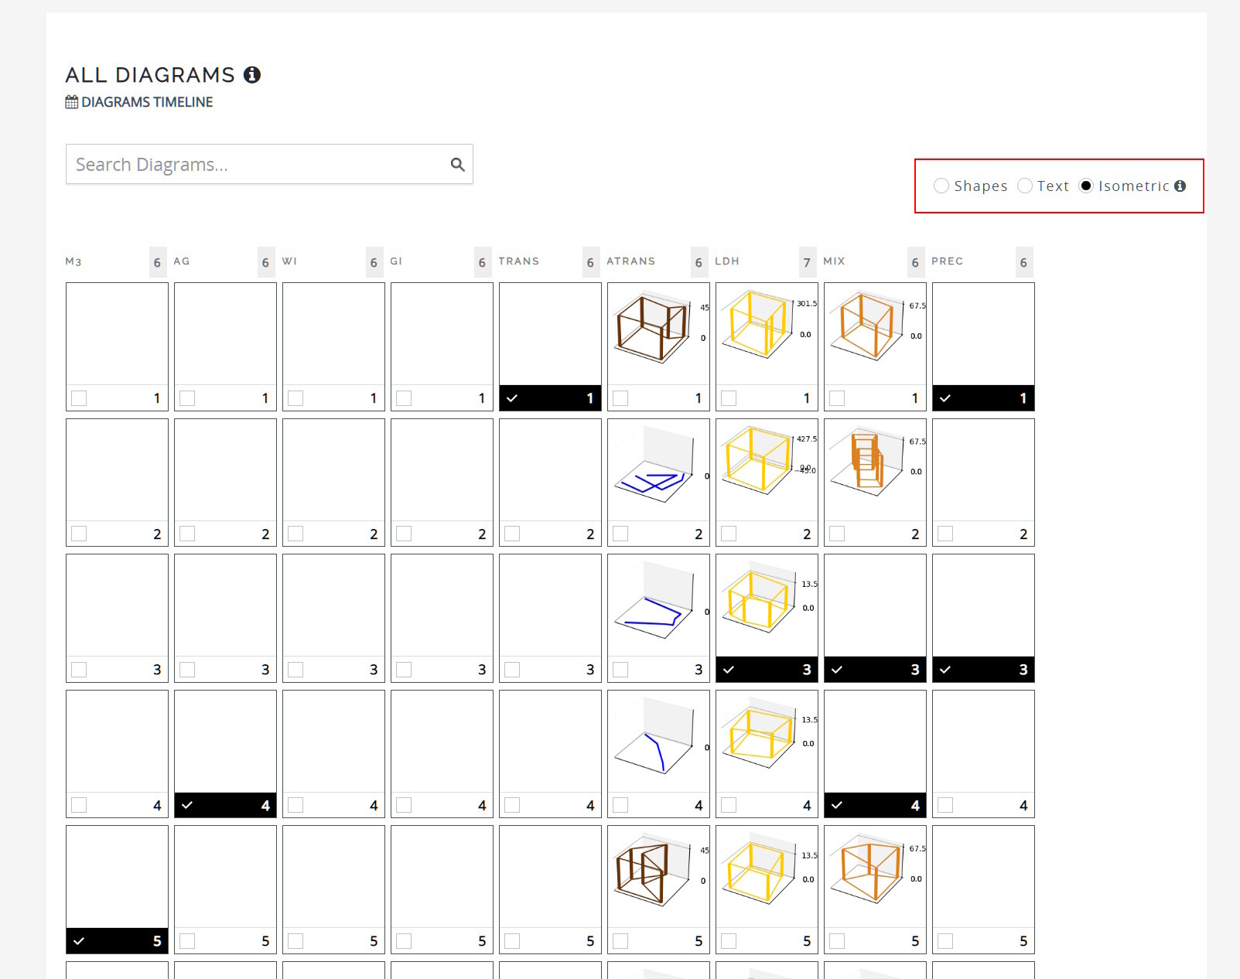Click the MIX column header

[x=834, y=261]
